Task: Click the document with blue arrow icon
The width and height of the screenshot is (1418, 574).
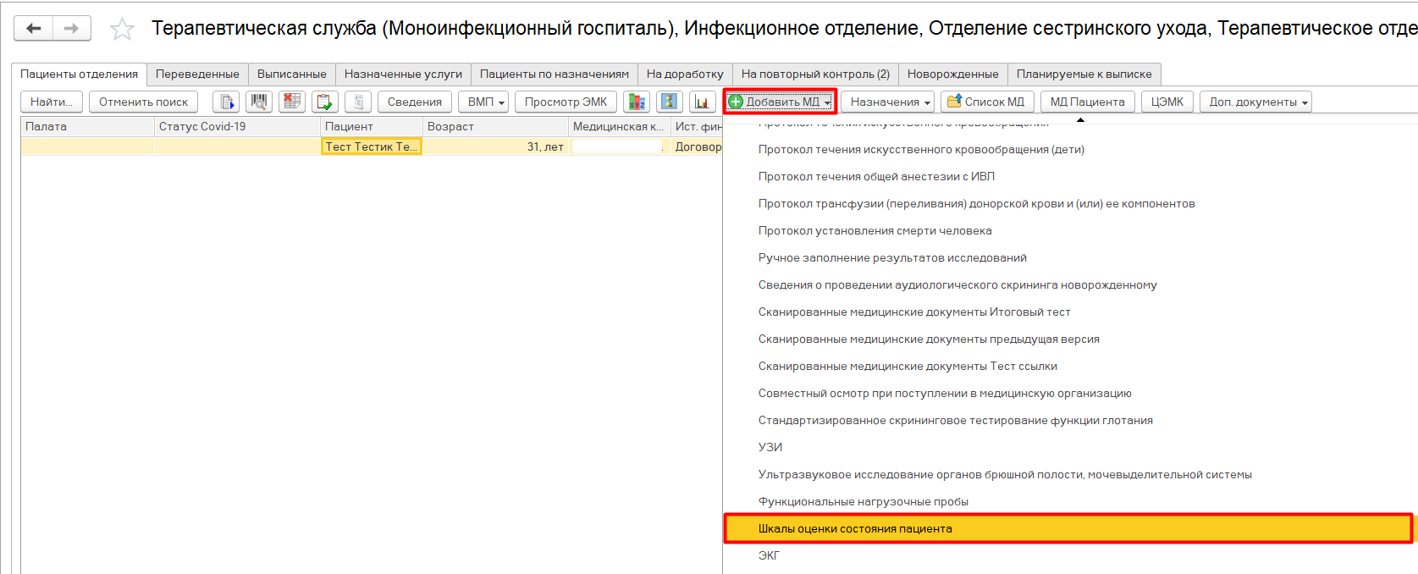Action: pyautogui.click(x=226, y=102)
